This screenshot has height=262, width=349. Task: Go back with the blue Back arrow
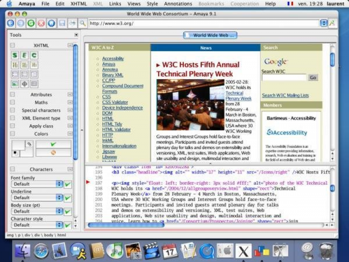click(10, 23)
